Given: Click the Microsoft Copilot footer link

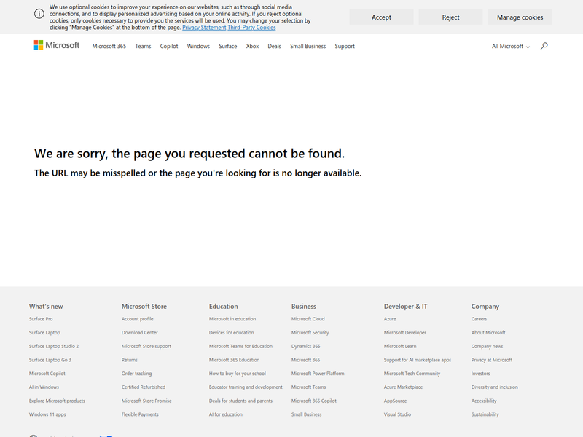Looking at the screenshot, I should [47, 374].
